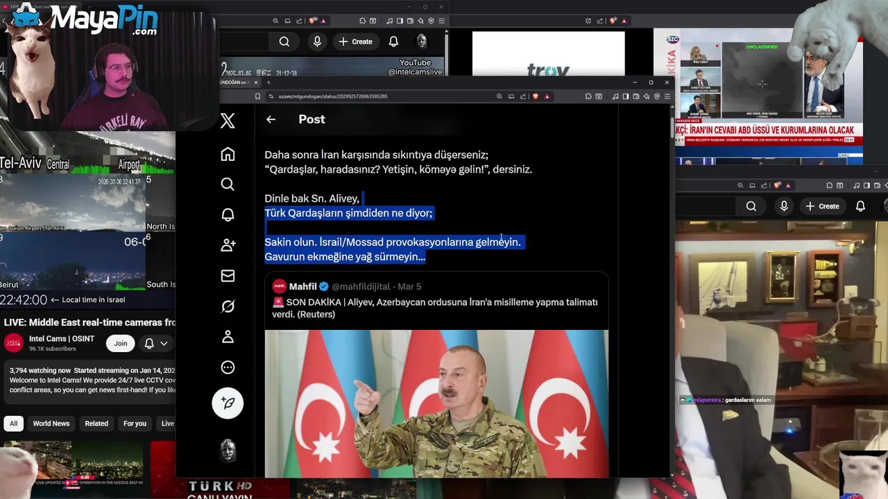
Task: Open Aliyev photo in quoted post
Action: click(436, 403)
